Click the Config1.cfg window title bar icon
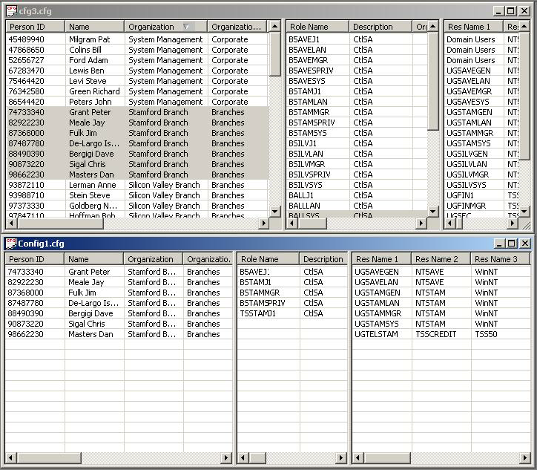 pyautogui.click(x=11, y=244)
